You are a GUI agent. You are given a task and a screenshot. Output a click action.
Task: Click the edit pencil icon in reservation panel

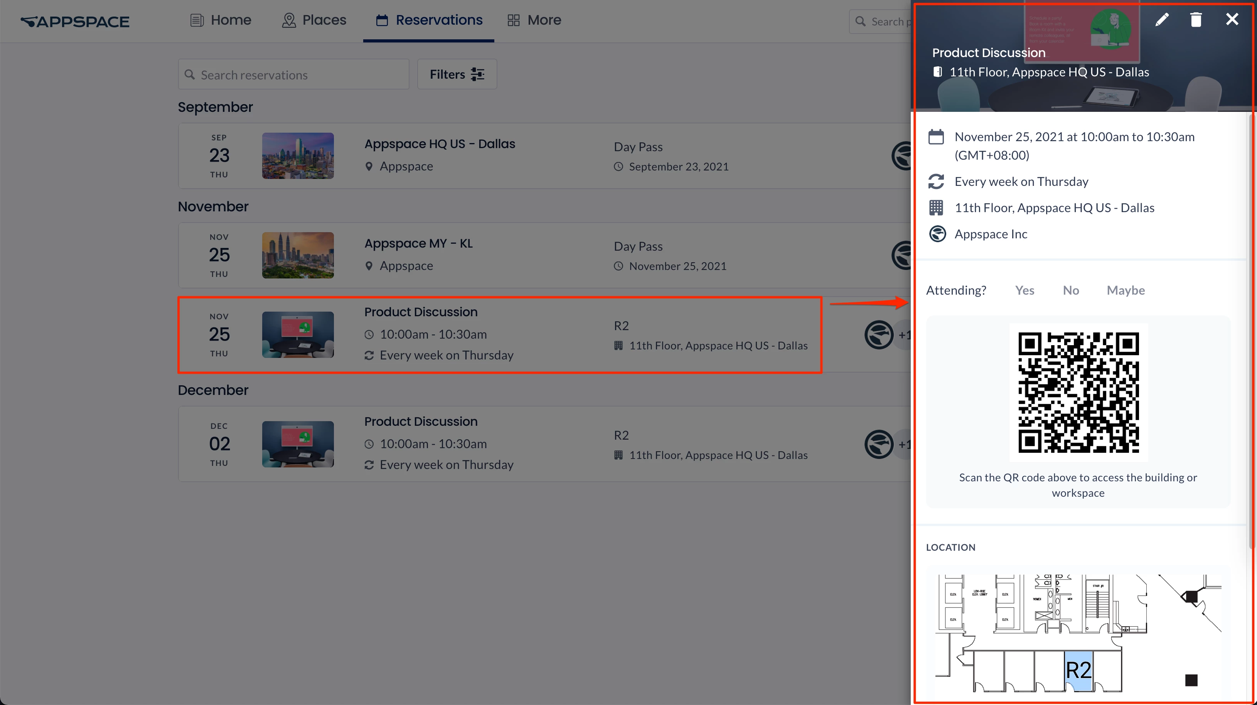[x=1162, y=20]
